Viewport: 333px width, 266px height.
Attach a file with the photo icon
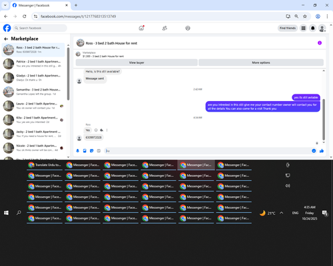[x=85, y=151]
